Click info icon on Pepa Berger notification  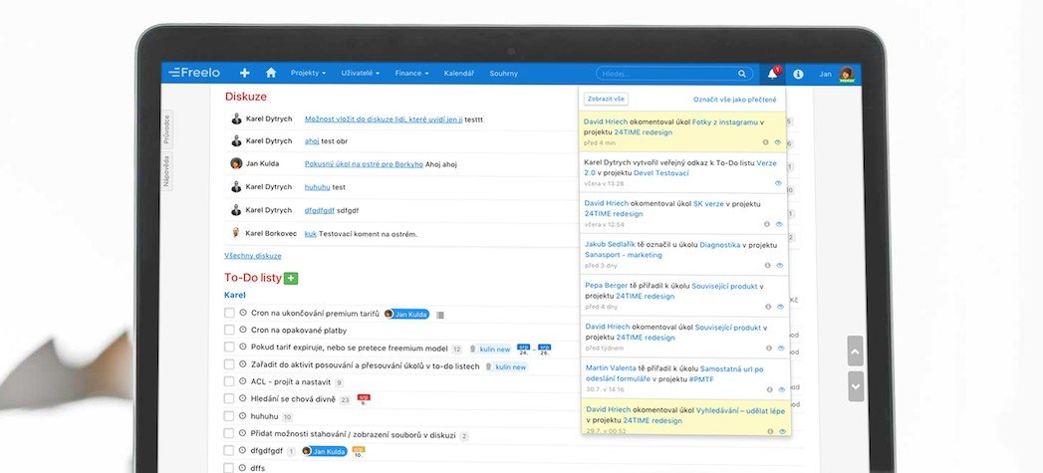click(x=768, y=307)
